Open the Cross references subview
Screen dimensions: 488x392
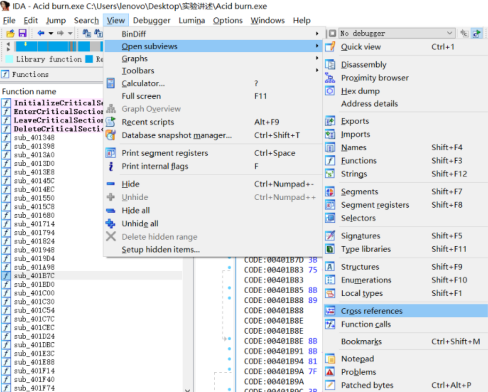[405, 311]
